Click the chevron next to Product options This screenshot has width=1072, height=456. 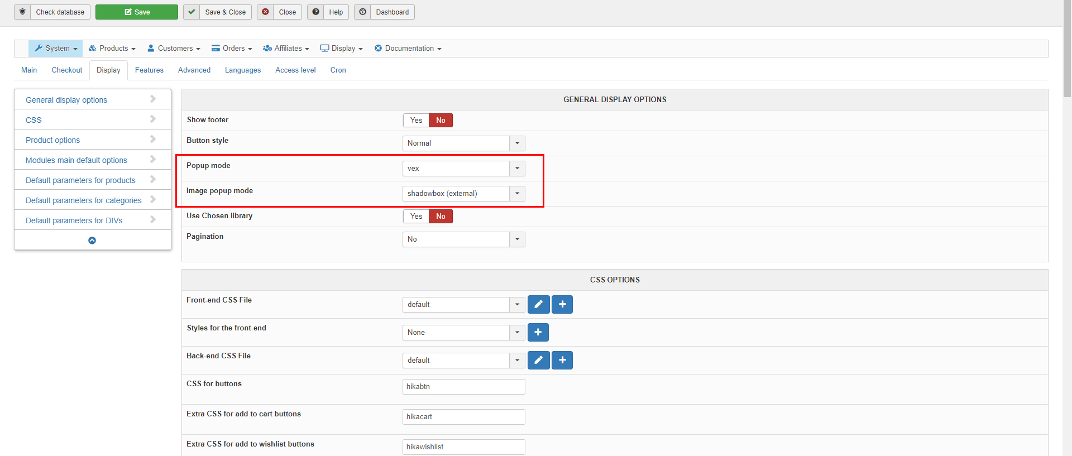click(153, 139)
